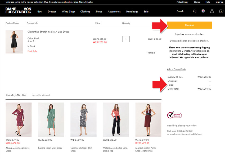Viewport: 225px width, 161px height.
Task: Click Maribel Stretch Ponte Knee-Length Dress name
Action: click(146, 149)
